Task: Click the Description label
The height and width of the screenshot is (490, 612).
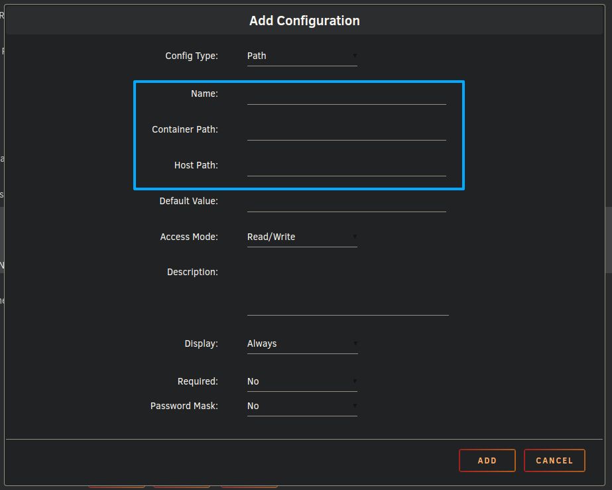Action: click(x=192, y=272)
